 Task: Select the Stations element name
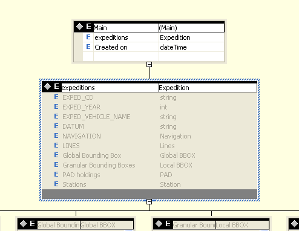click(x=74, y=184)
